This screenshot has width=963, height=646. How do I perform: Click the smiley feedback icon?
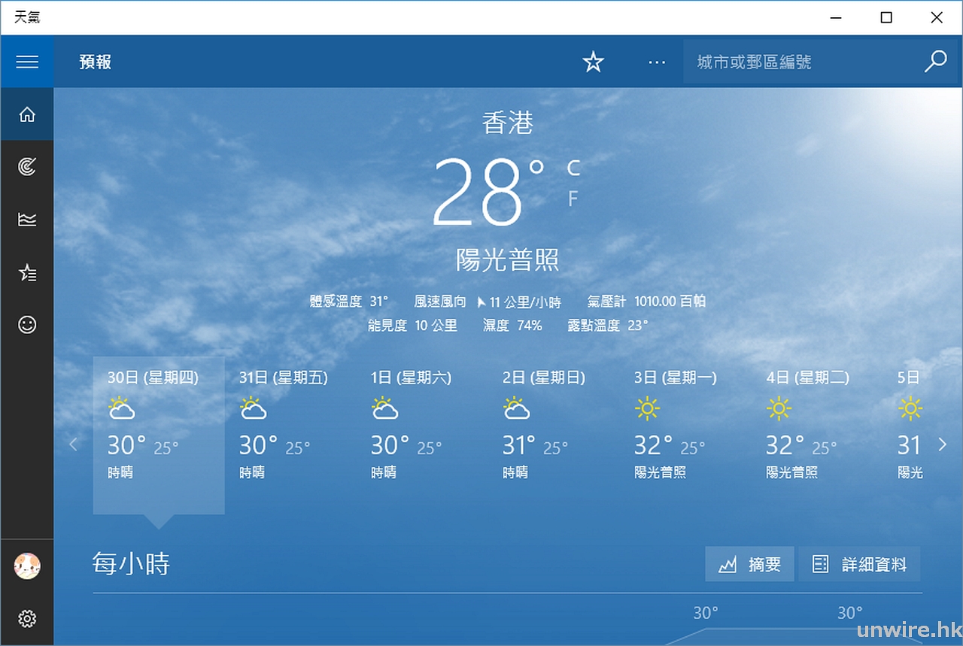[x=27, y=325]
